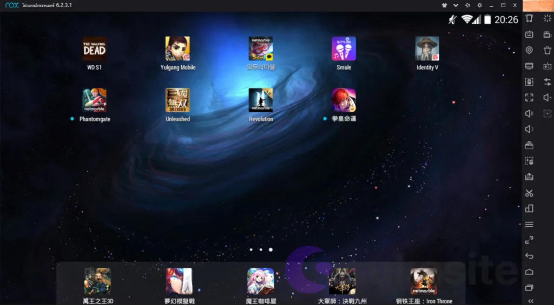Go to first home screen page dot

click(251, 249)
